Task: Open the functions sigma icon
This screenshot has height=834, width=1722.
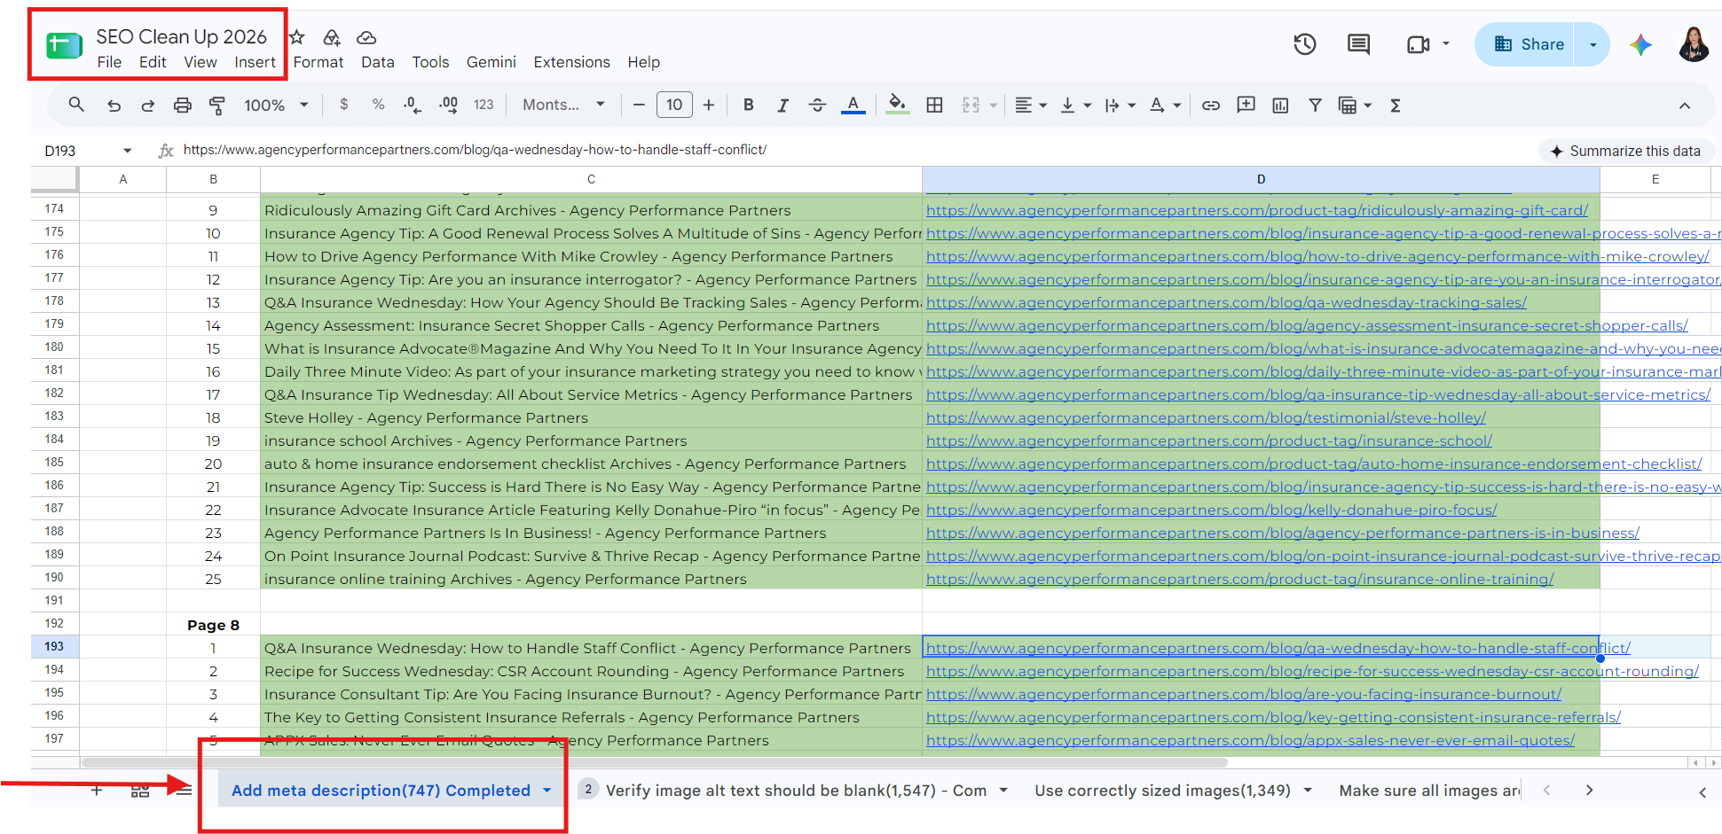Action: tap(1396, 105)
